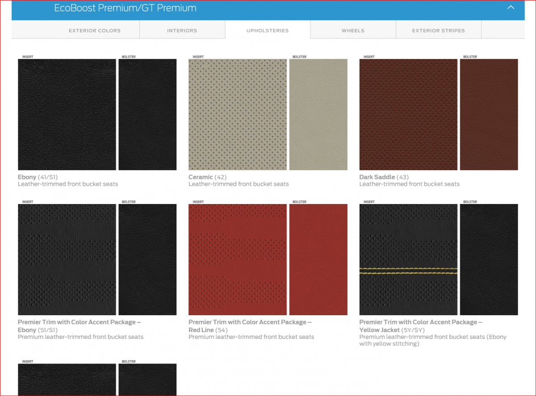This screenshot has width=536, height=396.
Task: Click Premium leather-trimmed description under Red Line
Action: click(251, 337)
